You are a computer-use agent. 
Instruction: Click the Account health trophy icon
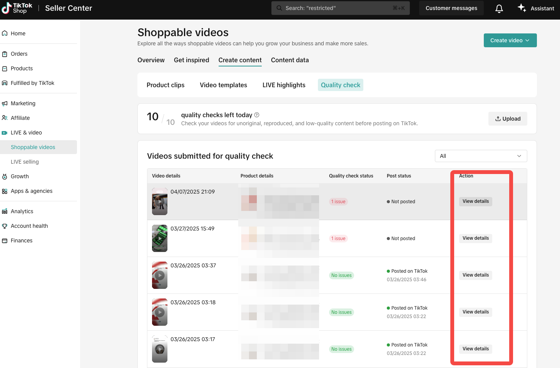5,226
